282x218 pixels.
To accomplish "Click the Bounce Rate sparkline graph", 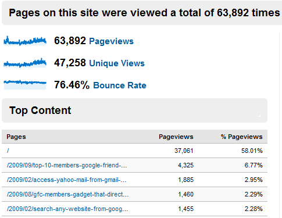I will (25, 84).
